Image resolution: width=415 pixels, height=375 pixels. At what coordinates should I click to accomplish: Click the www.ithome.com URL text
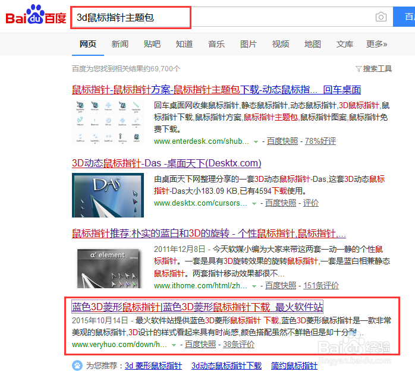[200, 286]
